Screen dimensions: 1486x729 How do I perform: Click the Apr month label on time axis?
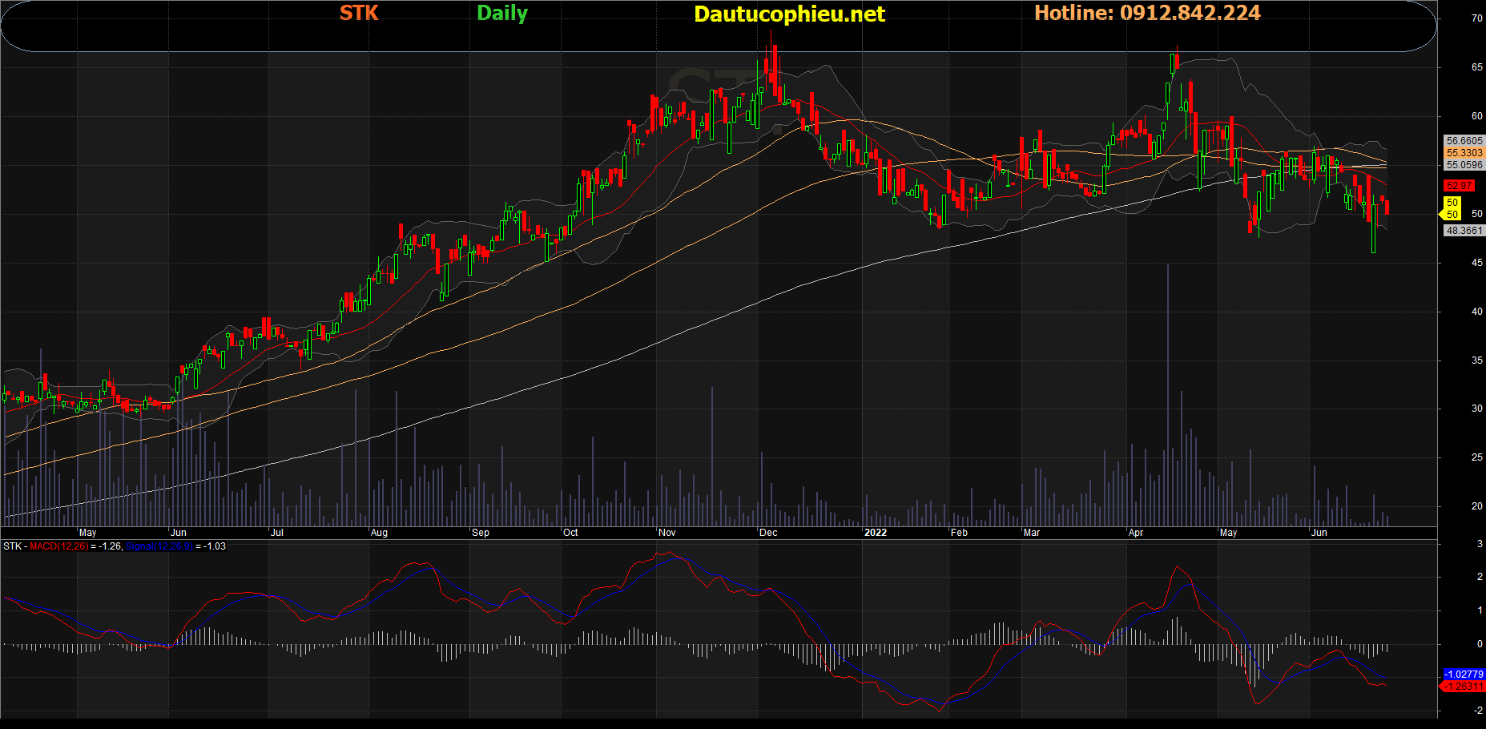(1136, 533)
